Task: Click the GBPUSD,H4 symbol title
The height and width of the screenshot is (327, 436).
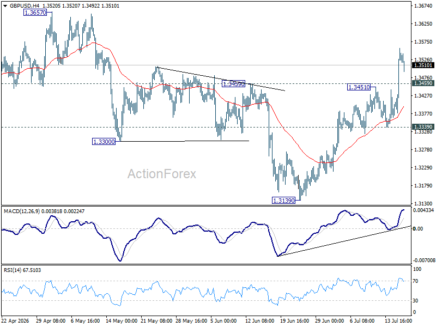Action: coord(25,6)
